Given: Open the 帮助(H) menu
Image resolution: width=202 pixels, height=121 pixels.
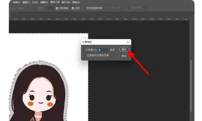Looking at the screenshot, I should click(76, 2).
